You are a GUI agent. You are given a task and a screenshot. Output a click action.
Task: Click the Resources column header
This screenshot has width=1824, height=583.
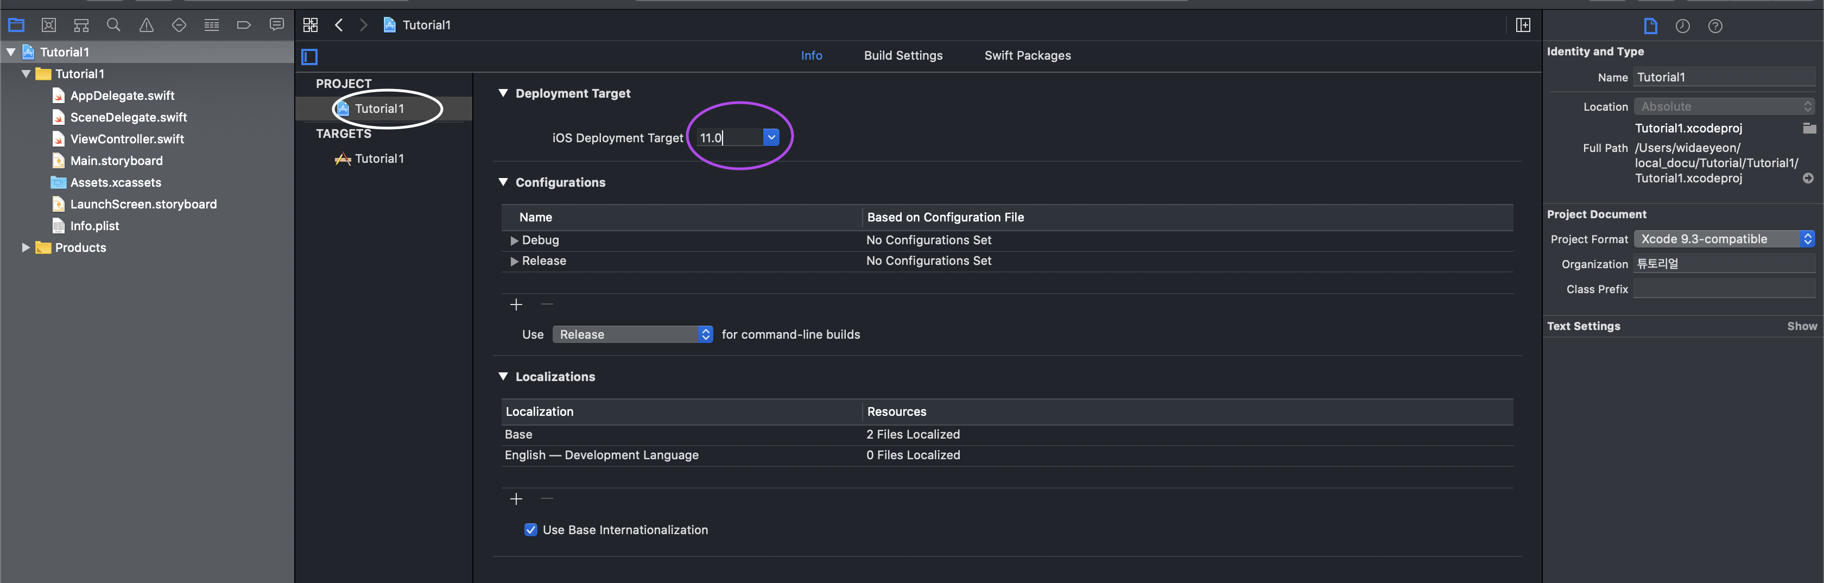click(896, 411)
